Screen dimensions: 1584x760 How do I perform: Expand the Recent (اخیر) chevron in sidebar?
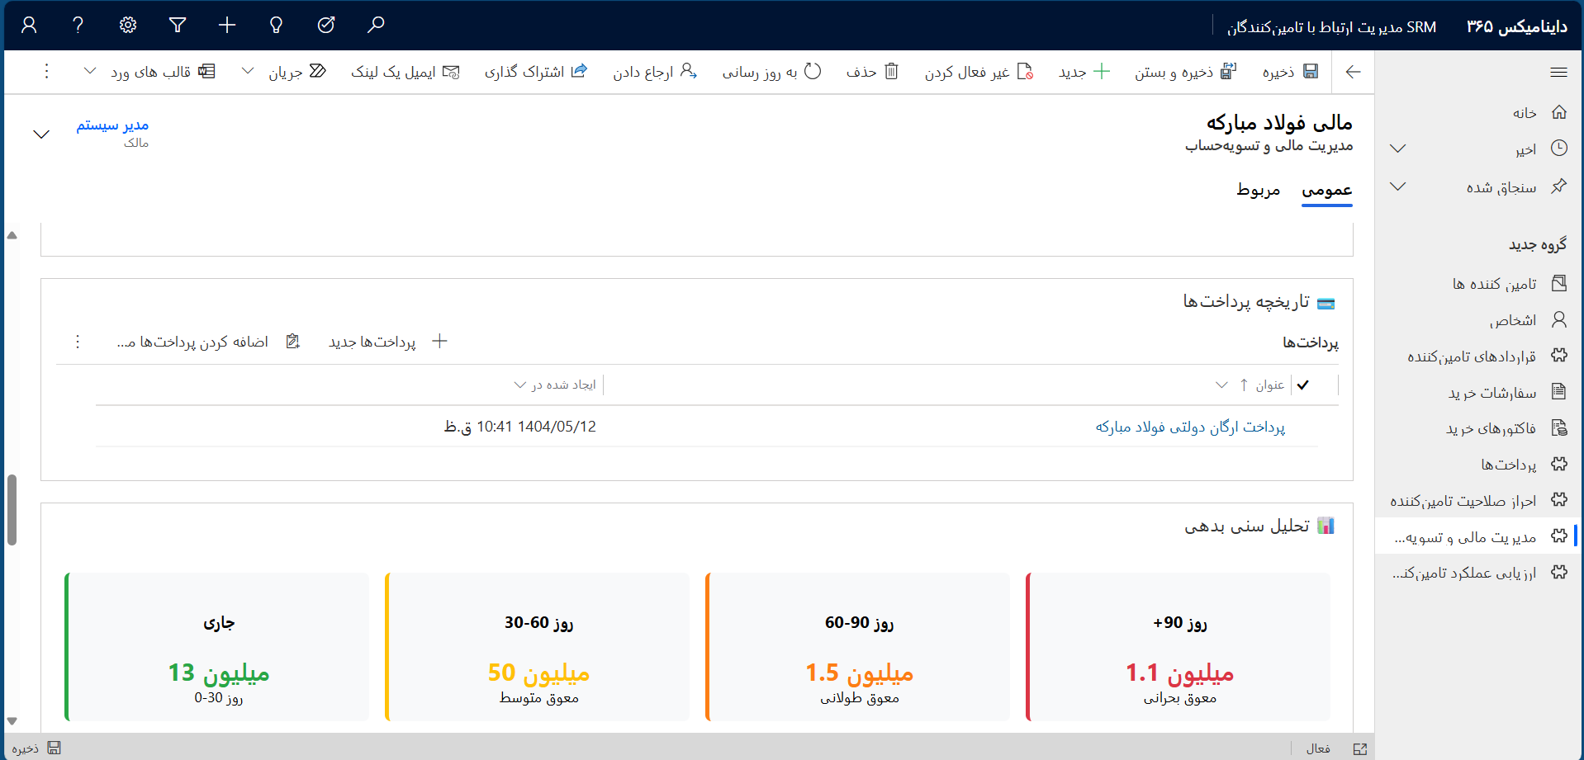1397,149
